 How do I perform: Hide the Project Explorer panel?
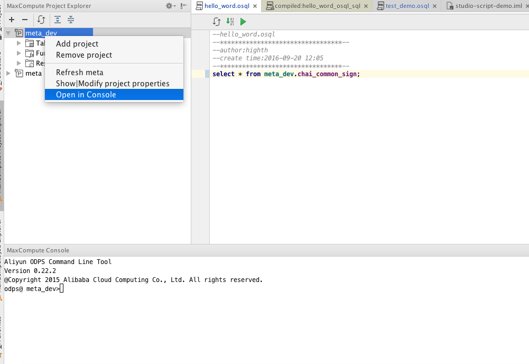(x=184, y=6)
